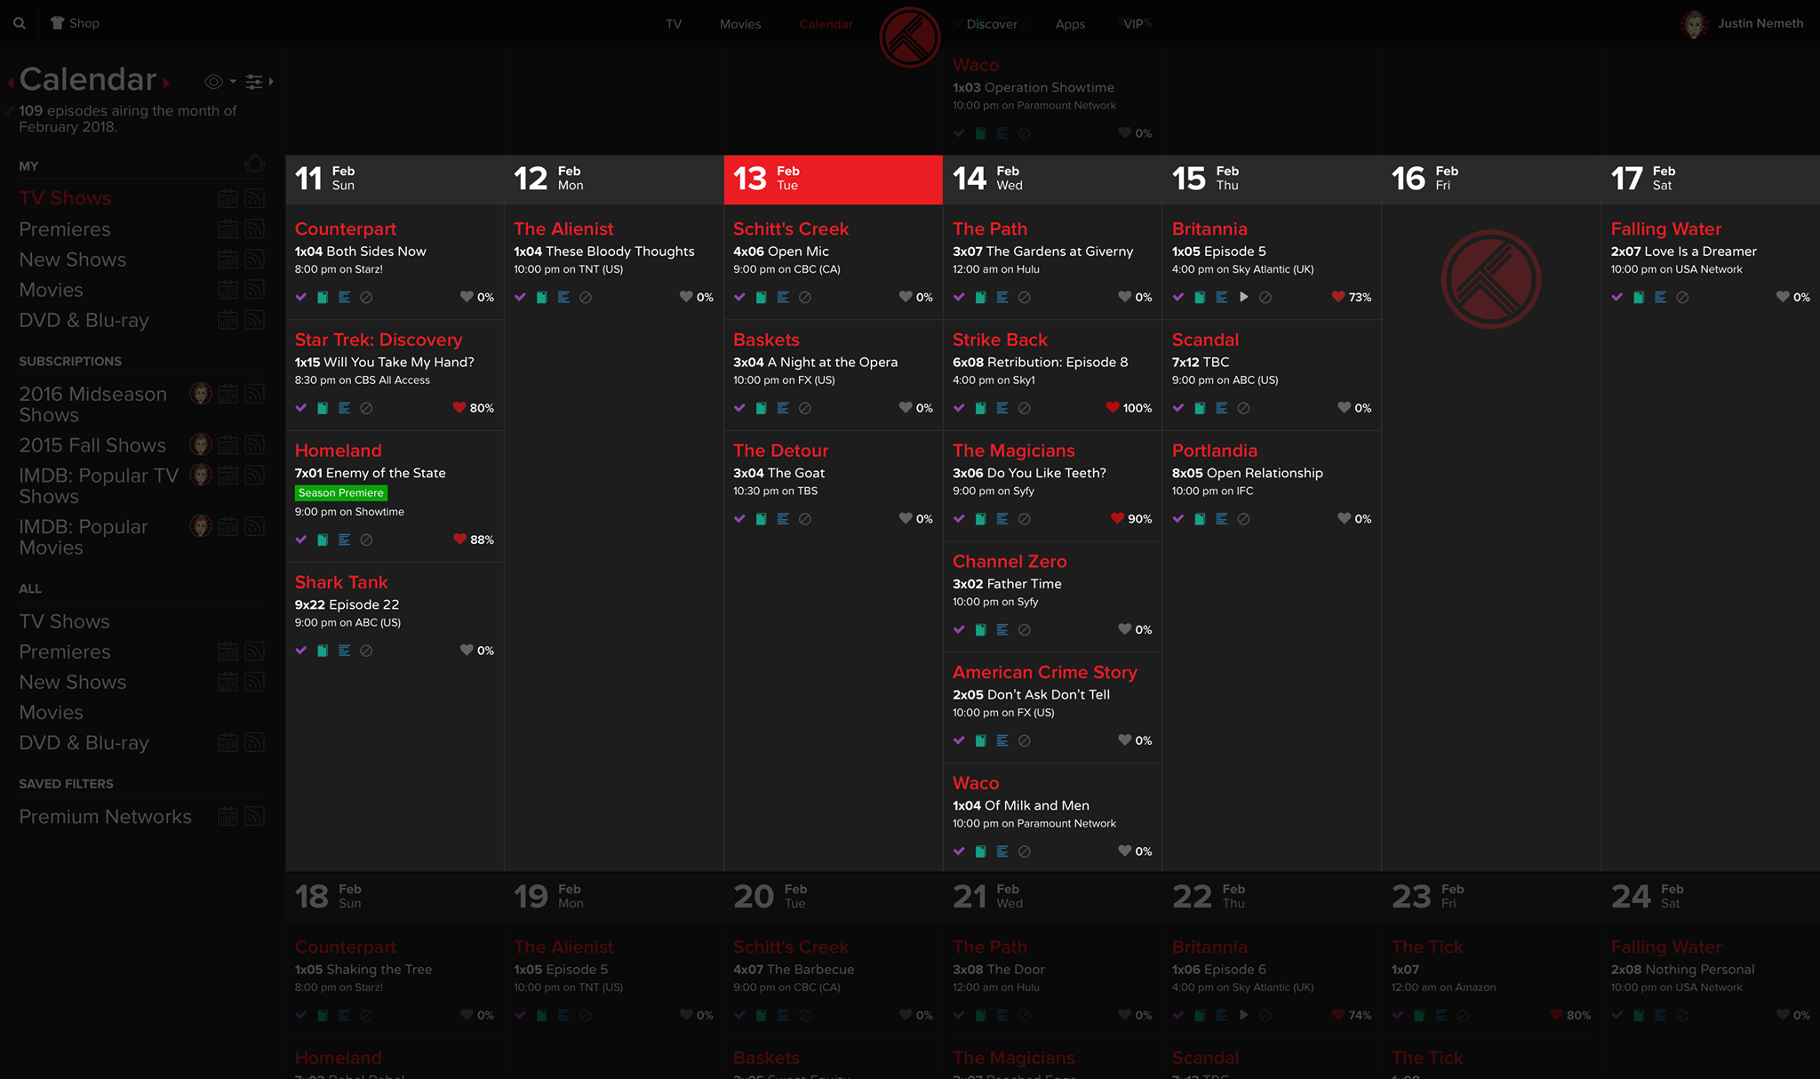Click the collection icon for Counterpart Both Sides Now
Image resolution: width=1820 pixels, height=1079 pixels.
323,298
